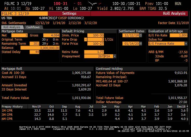Click Continued Holding Total Future Value 1,011,958.37

[178, 98]
